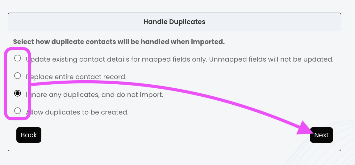Click the "Select how duplicate contacts" instruction text
The image size is (355, 165).
point(119,42)
